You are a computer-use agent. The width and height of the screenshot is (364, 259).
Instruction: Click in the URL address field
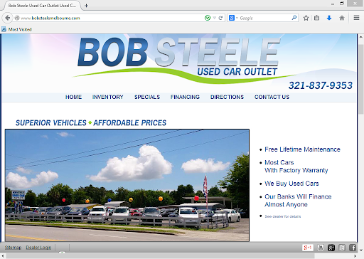coord(112,18)
